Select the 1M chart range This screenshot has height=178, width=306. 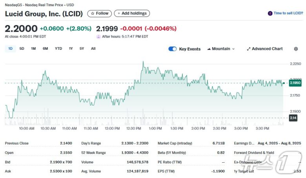coord(33,49)
